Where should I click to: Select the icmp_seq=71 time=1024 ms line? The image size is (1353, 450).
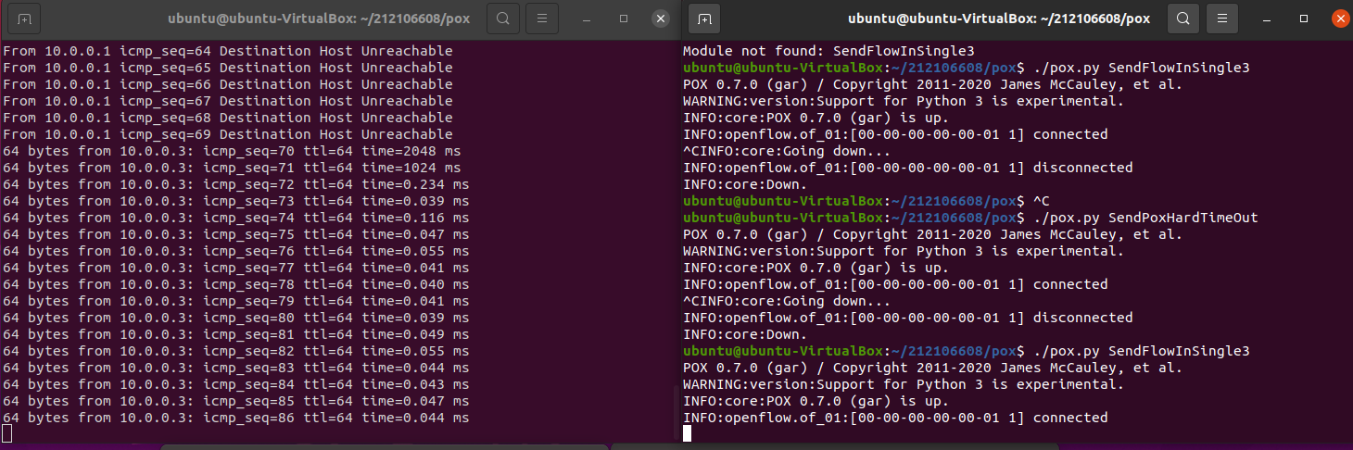232,168
